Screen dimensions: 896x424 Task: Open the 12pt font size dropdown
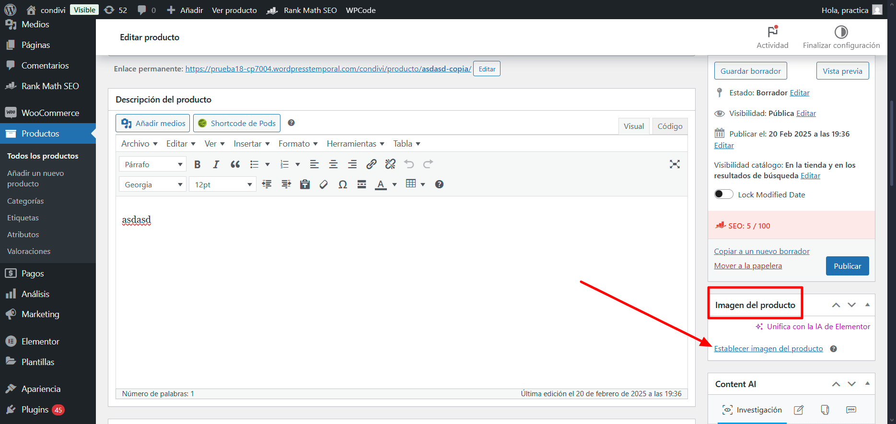click(x=222, y=184)
